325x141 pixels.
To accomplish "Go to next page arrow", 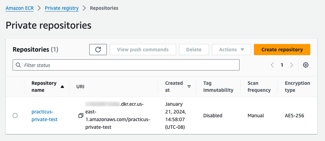I will (291, 65).
